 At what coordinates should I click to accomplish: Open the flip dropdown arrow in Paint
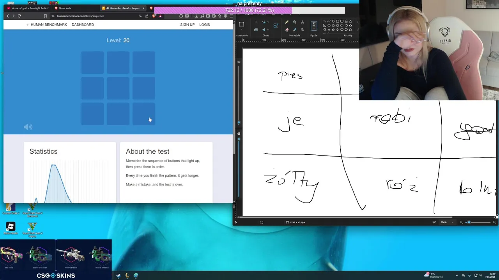(268, 30)
